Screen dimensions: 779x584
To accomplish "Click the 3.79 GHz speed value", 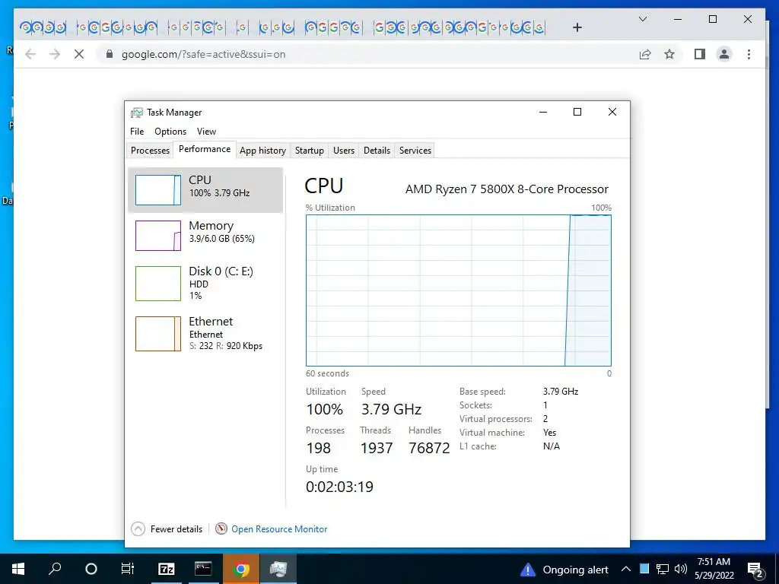I will click(391, 410).
